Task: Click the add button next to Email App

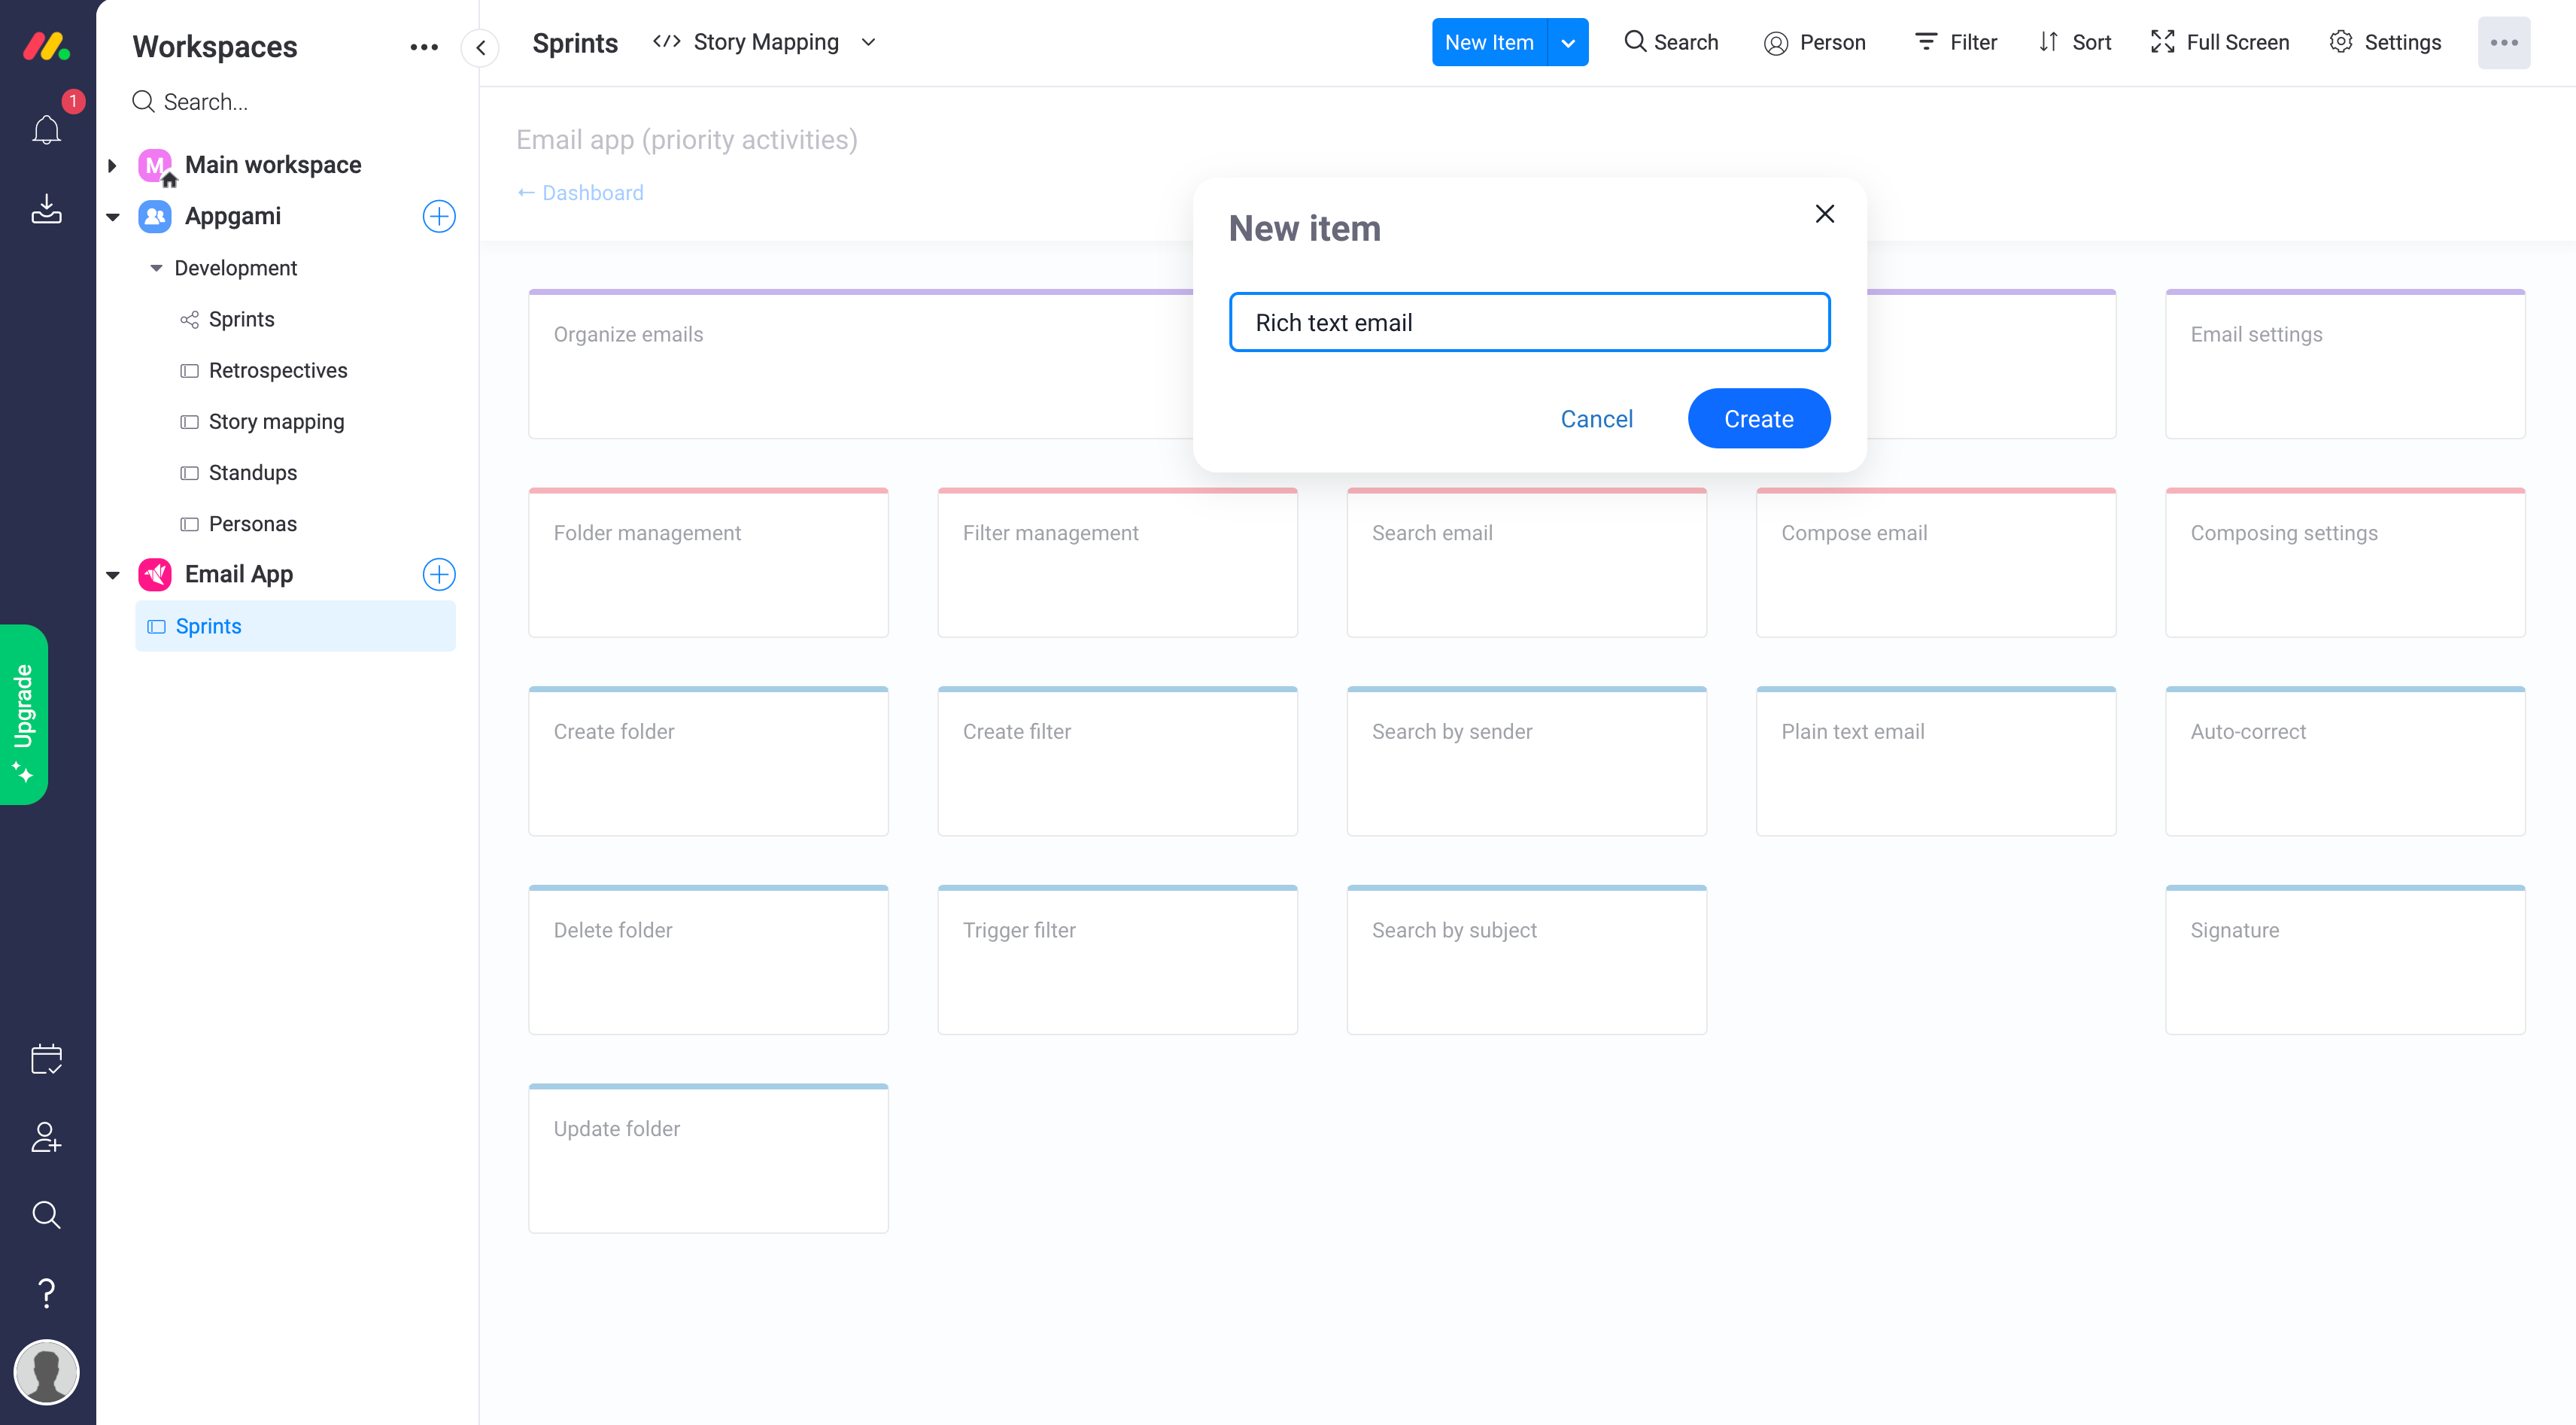Action: click(438, 574)
